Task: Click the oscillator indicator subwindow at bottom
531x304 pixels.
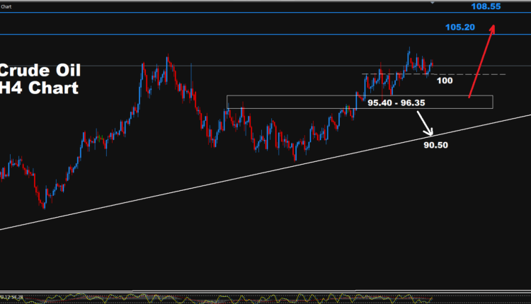Action: click(265, 298)
